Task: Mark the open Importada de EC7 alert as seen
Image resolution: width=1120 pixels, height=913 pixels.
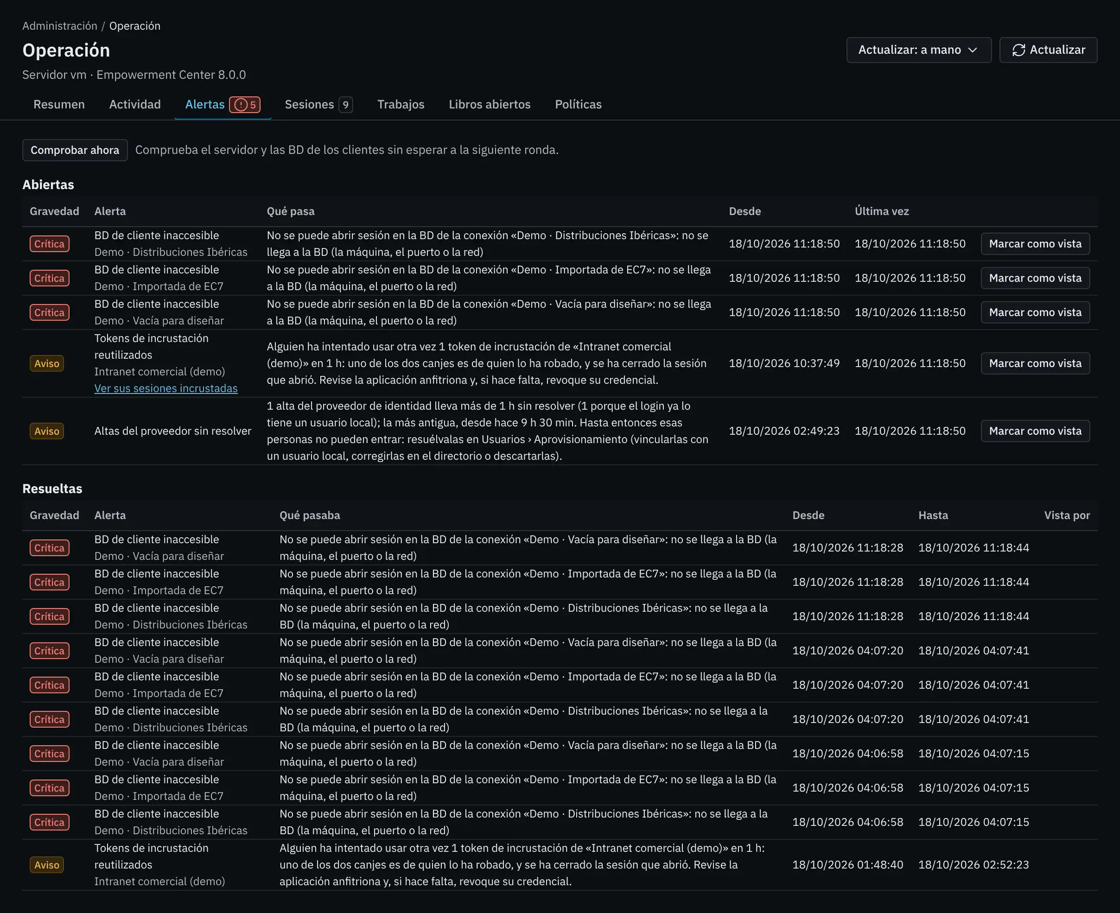Action: tap(1035, 278)
